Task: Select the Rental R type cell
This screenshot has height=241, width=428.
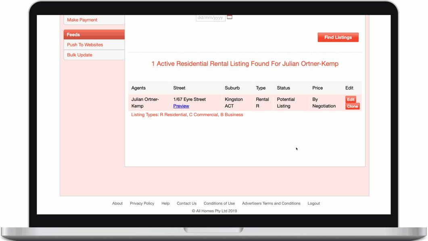Action: click(x=263, y=103)
